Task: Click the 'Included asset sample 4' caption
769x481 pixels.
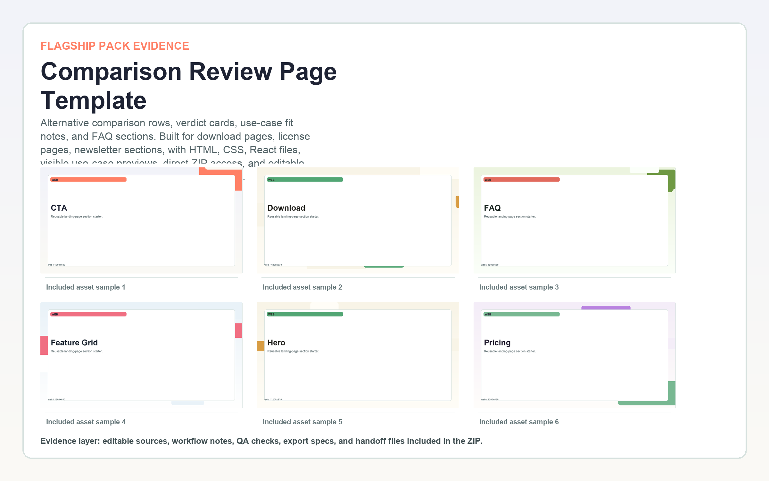Action: tap(86, 422)
